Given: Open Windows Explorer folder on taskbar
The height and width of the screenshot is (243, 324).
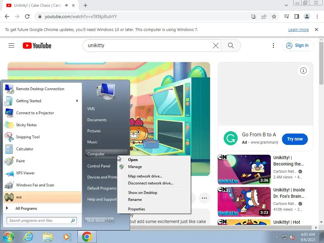Looking at the screenshot, I should (48, 237).
